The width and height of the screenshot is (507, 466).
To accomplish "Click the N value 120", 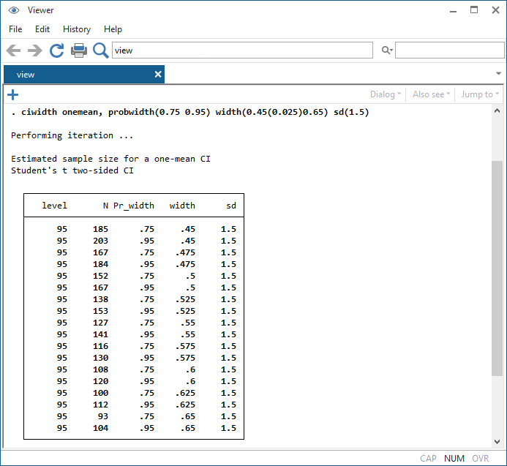I will [x=100, y=381].
